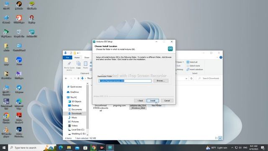Open the Telegram desktop shortcut
This screenshot has height=151, width=268.
(19, 89)
